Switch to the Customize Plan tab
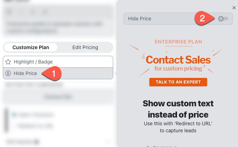 pos(31,47)
